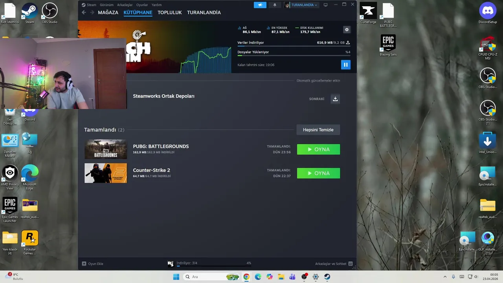Open CPUID CPU-Z MSI desktop icon

point(488,48)
